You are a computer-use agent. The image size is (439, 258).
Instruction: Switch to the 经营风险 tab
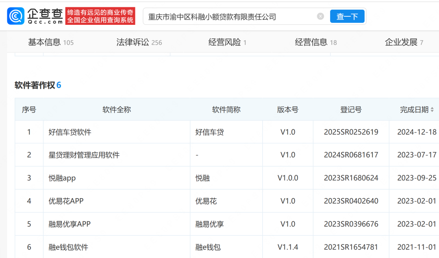227,42
